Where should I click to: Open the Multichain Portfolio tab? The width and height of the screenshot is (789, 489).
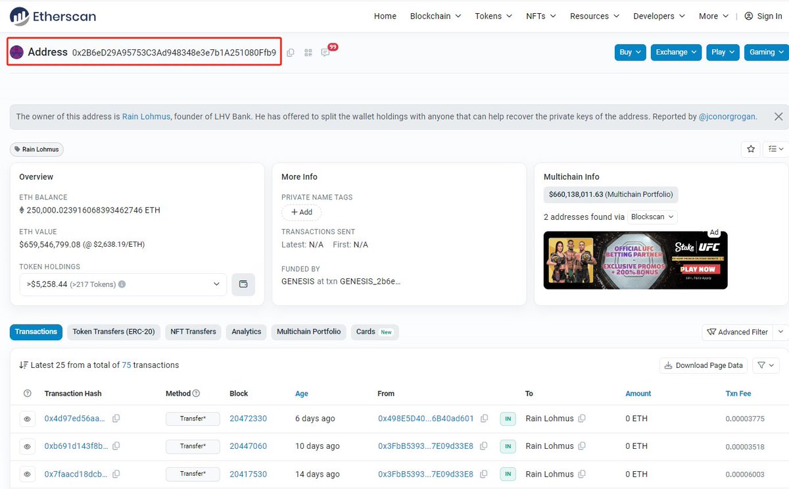[309, 332]
